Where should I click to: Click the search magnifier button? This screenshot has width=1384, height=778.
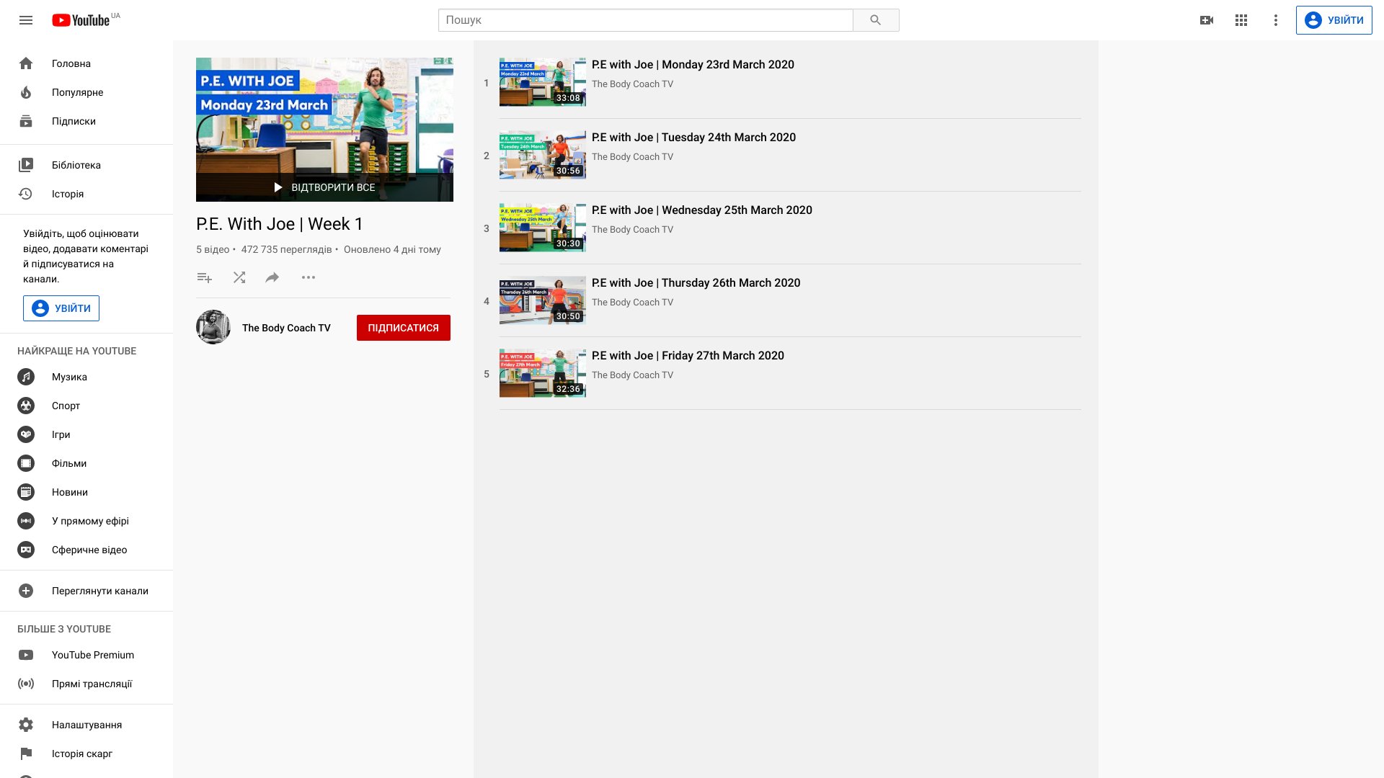click(x=876, y=20)
